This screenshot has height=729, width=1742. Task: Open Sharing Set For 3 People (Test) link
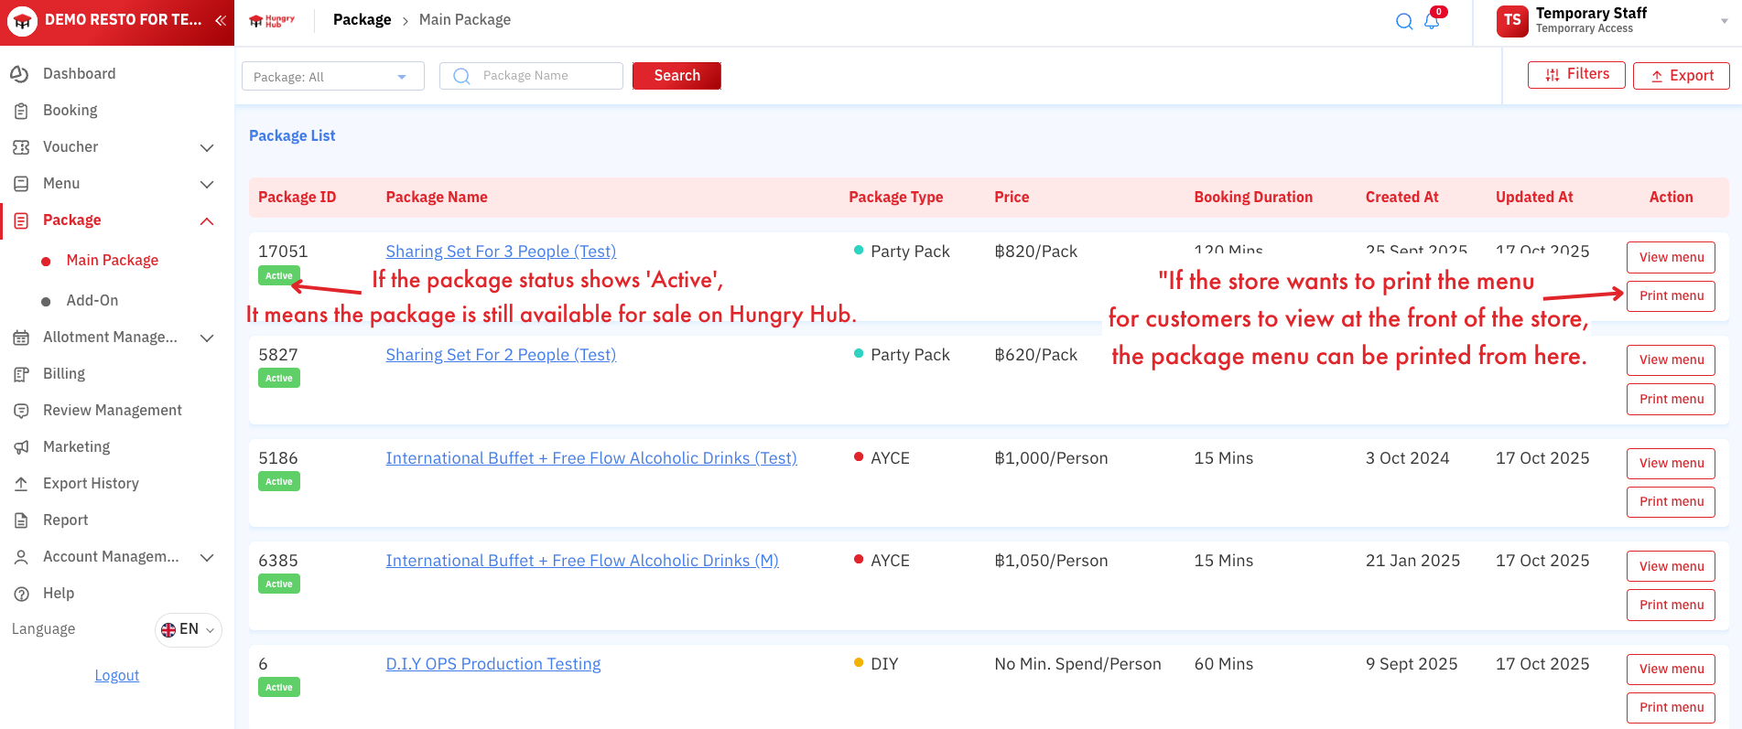pos(501,252)
